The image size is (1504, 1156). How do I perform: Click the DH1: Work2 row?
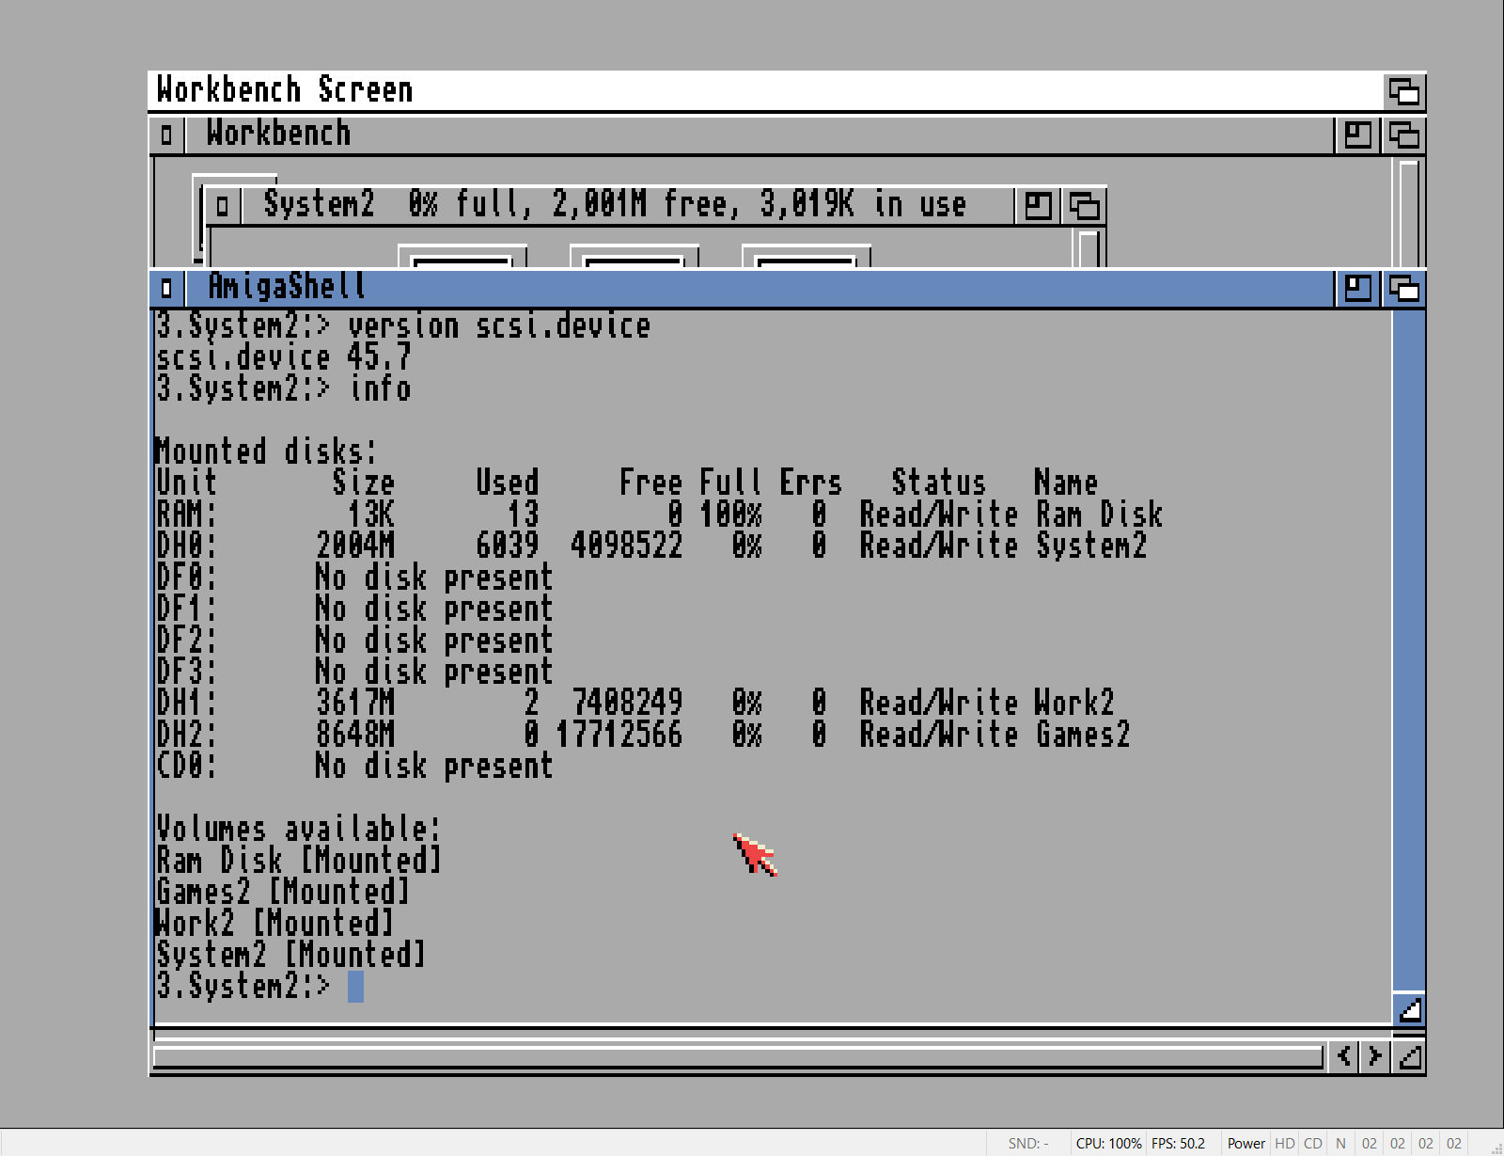pos(635,703)
